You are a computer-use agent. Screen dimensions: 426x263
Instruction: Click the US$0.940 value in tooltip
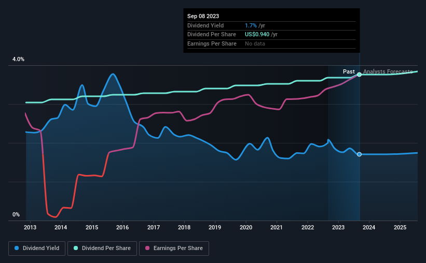pos(257,35)
